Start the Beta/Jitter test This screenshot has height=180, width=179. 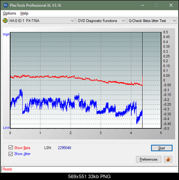point(162,148)
